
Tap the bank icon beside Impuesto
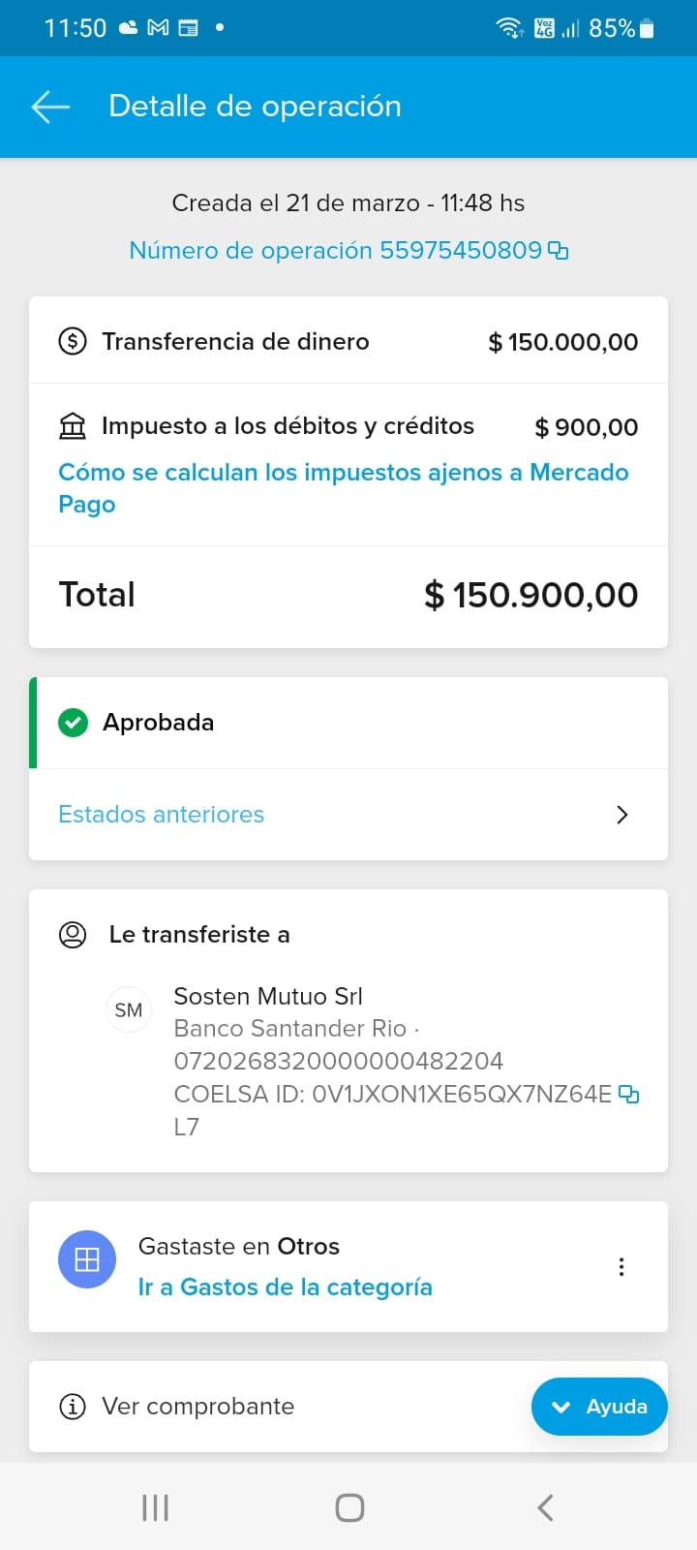[x=73, y=426]
